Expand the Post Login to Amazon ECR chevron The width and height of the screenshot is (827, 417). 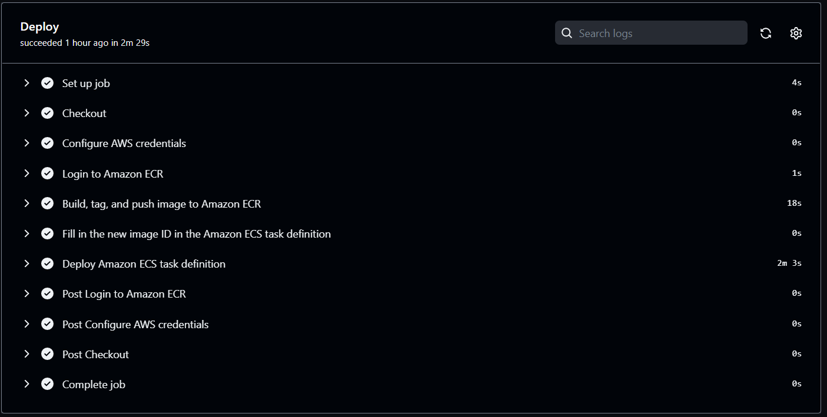[26, 293]
